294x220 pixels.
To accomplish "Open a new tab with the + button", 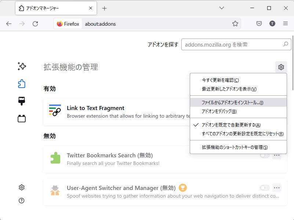I will click(105, 8).
